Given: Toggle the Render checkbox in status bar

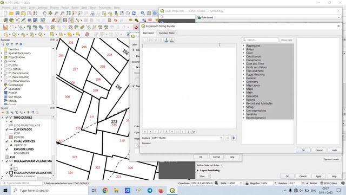Looking at the screenshot, I should (308, 183).
